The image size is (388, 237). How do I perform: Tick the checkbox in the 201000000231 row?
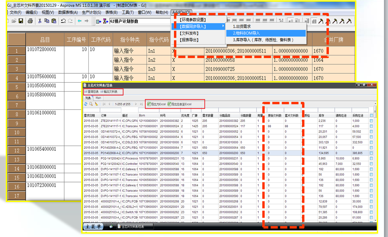coord(371,158)
